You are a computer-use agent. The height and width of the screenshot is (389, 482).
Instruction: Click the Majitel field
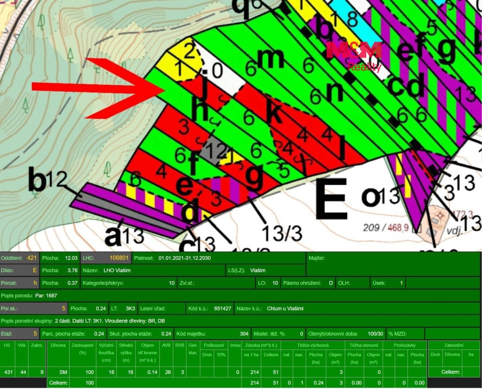click(393, 264)
